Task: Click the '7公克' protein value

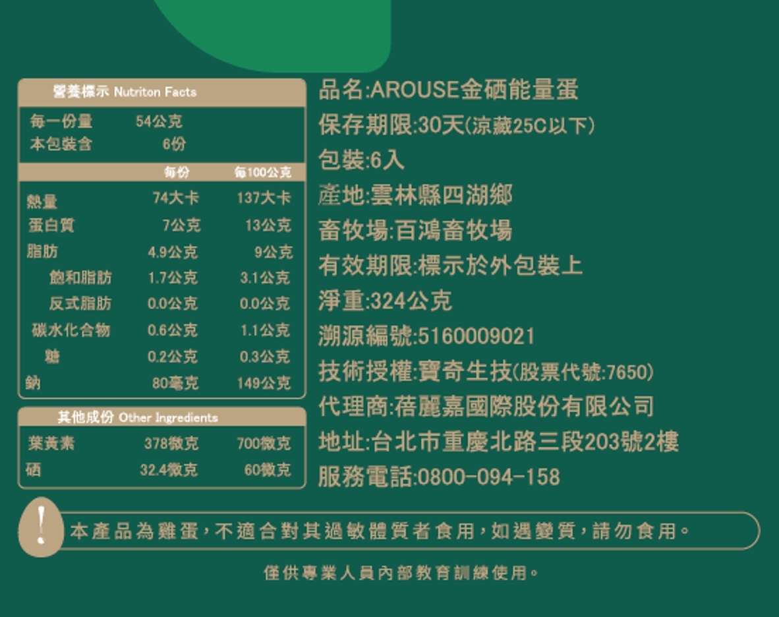Action: tap(181, 225)
